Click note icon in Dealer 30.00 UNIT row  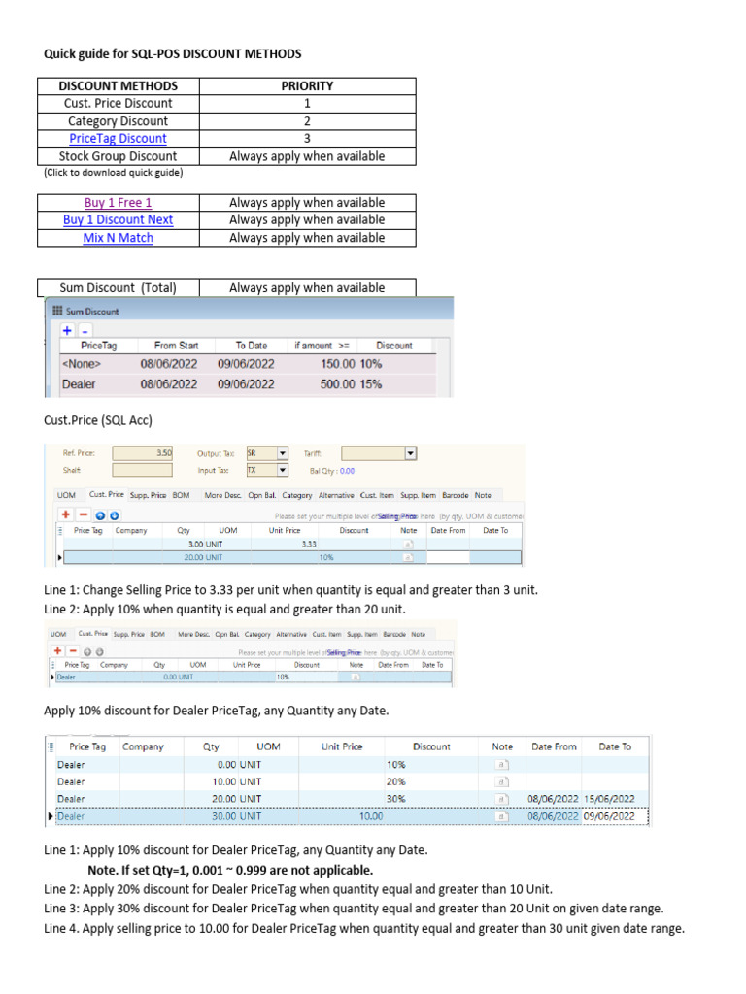[x=501, y=816]
